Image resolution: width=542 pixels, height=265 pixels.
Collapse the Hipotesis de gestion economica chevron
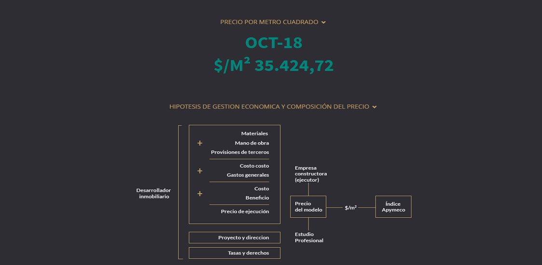[x=375, y=107]
